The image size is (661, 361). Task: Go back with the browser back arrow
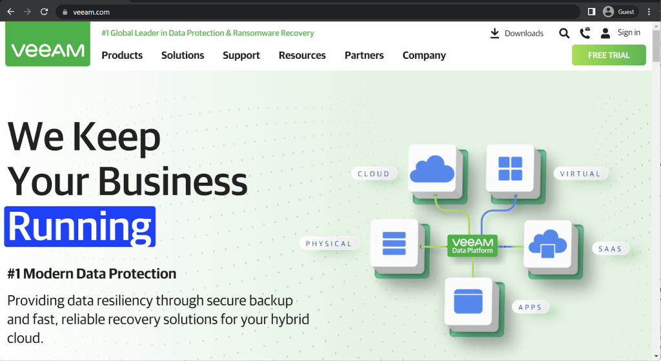[11, 12]
